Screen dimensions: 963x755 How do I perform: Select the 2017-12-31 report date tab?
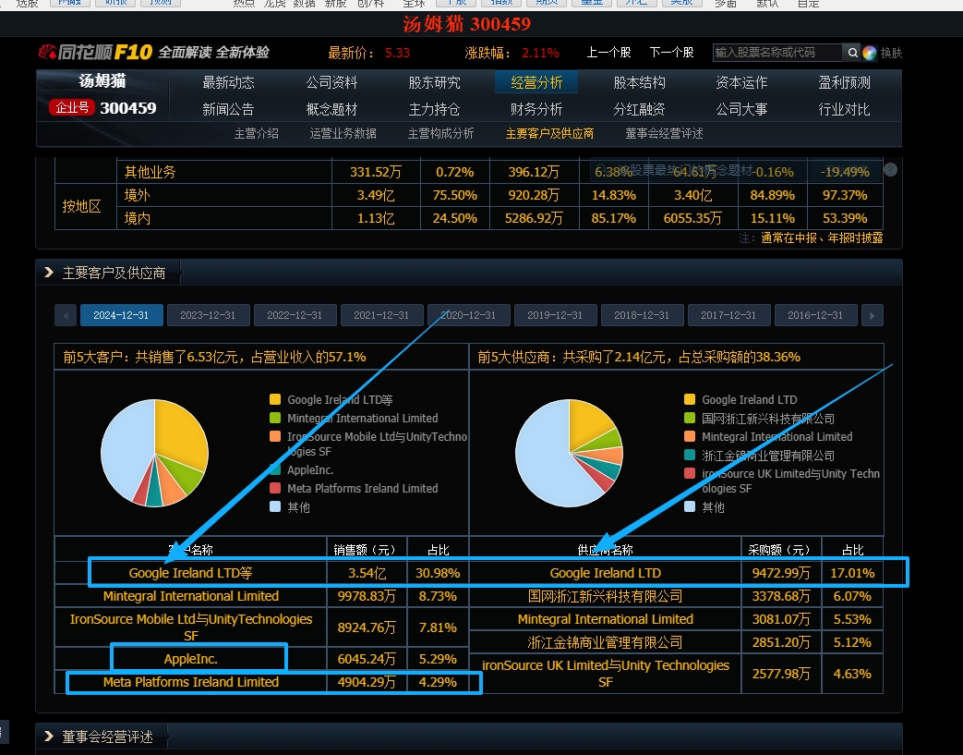click(729, 315)
